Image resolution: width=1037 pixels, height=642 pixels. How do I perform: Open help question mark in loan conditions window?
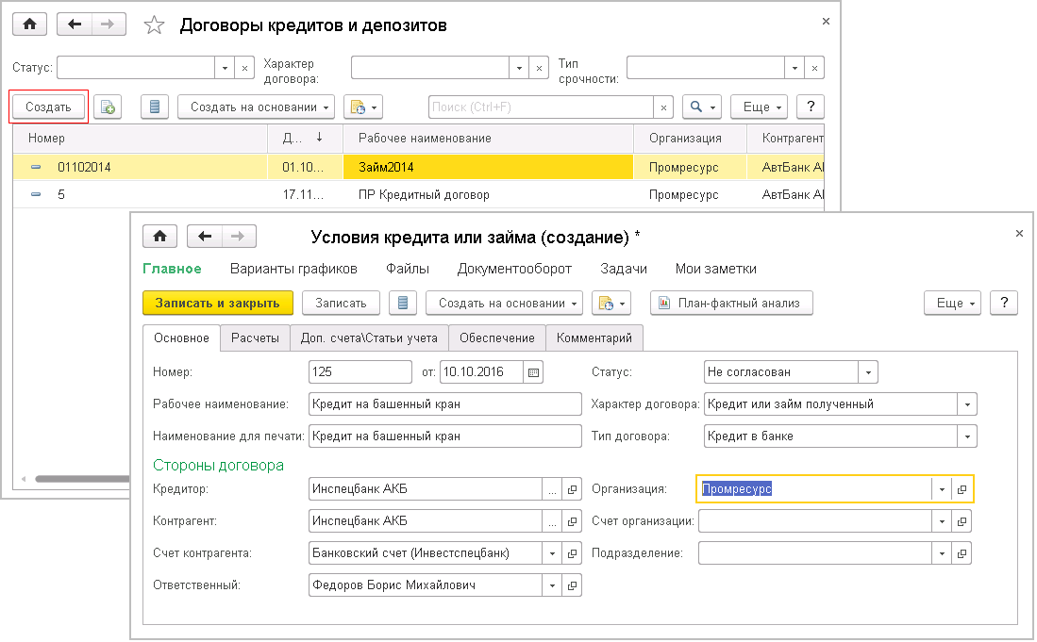coord(1004,304)
